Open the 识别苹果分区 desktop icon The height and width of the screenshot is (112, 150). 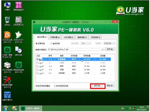pos(19,21)
